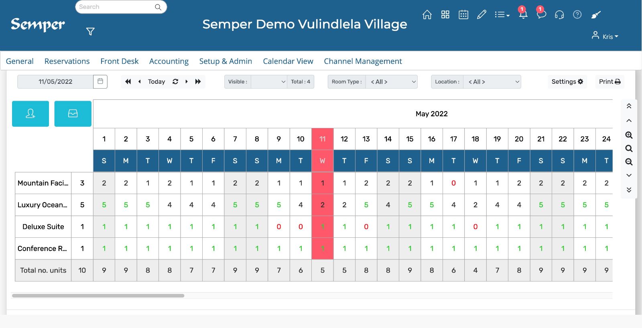Click the double chevron down icon

point(629,190)
